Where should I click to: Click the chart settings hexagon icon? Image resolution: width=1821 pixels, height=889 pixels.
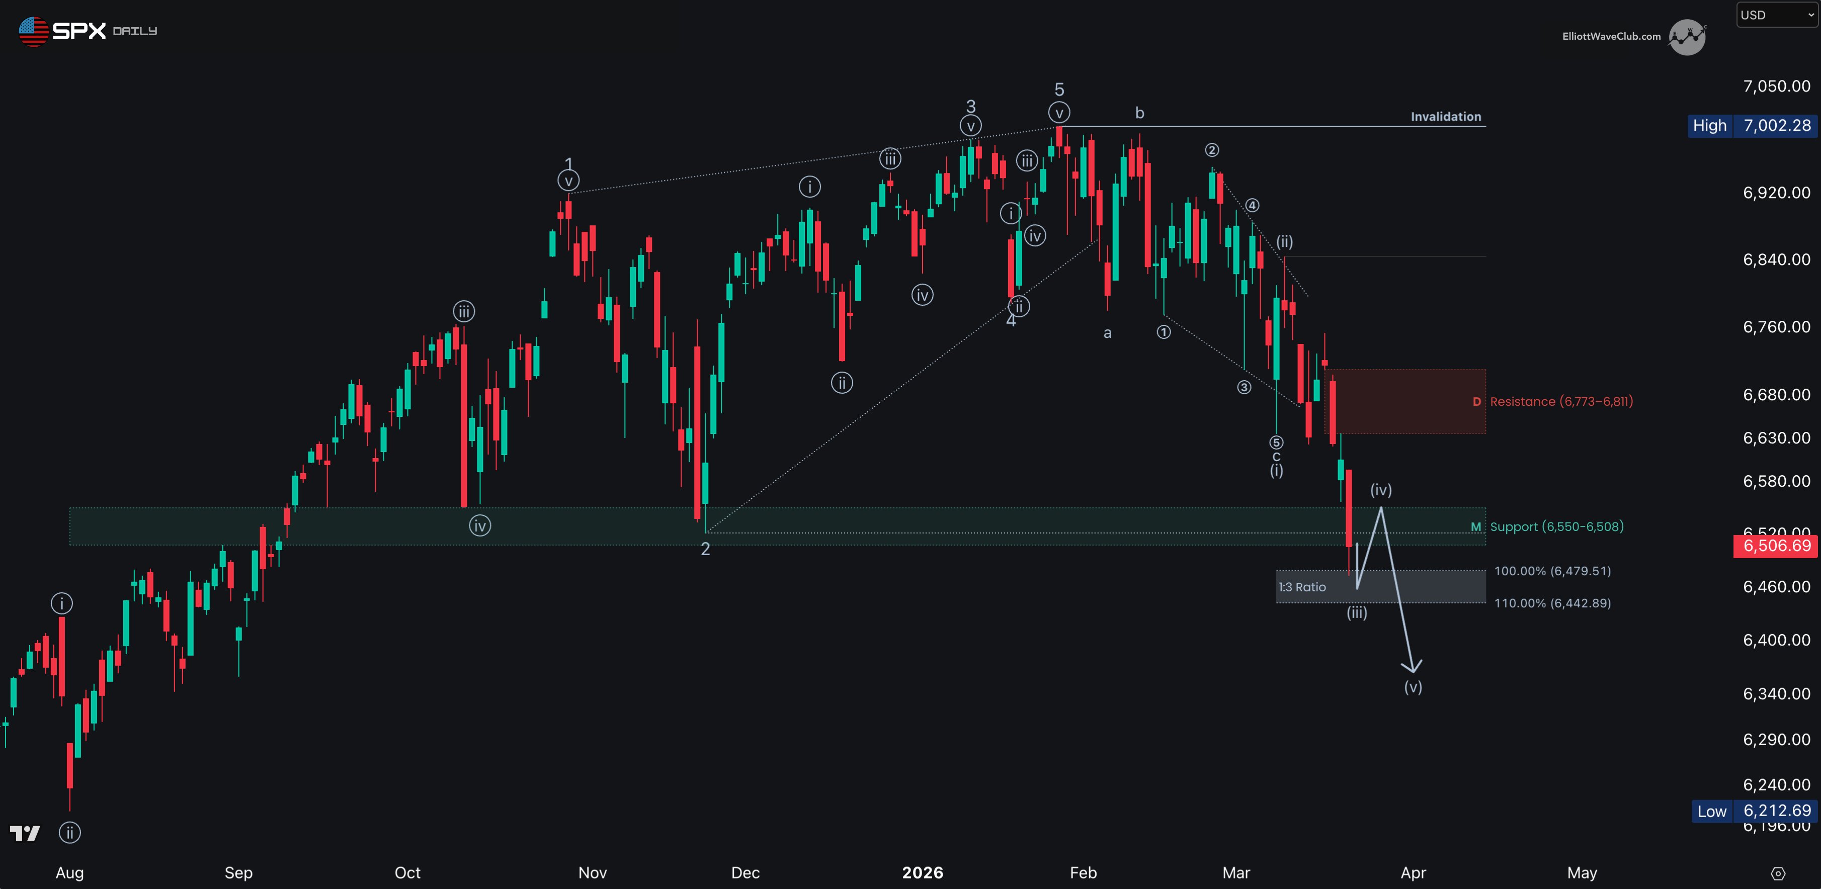pyautogui.click(x=1778, y=873)
